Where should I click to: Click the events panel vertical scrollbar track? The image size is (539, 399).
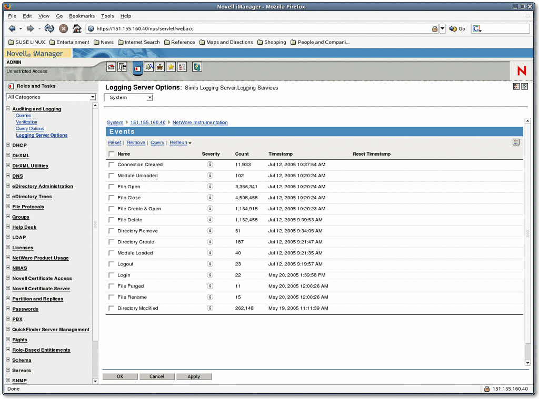pyautogui.click(x=527, y=242)
